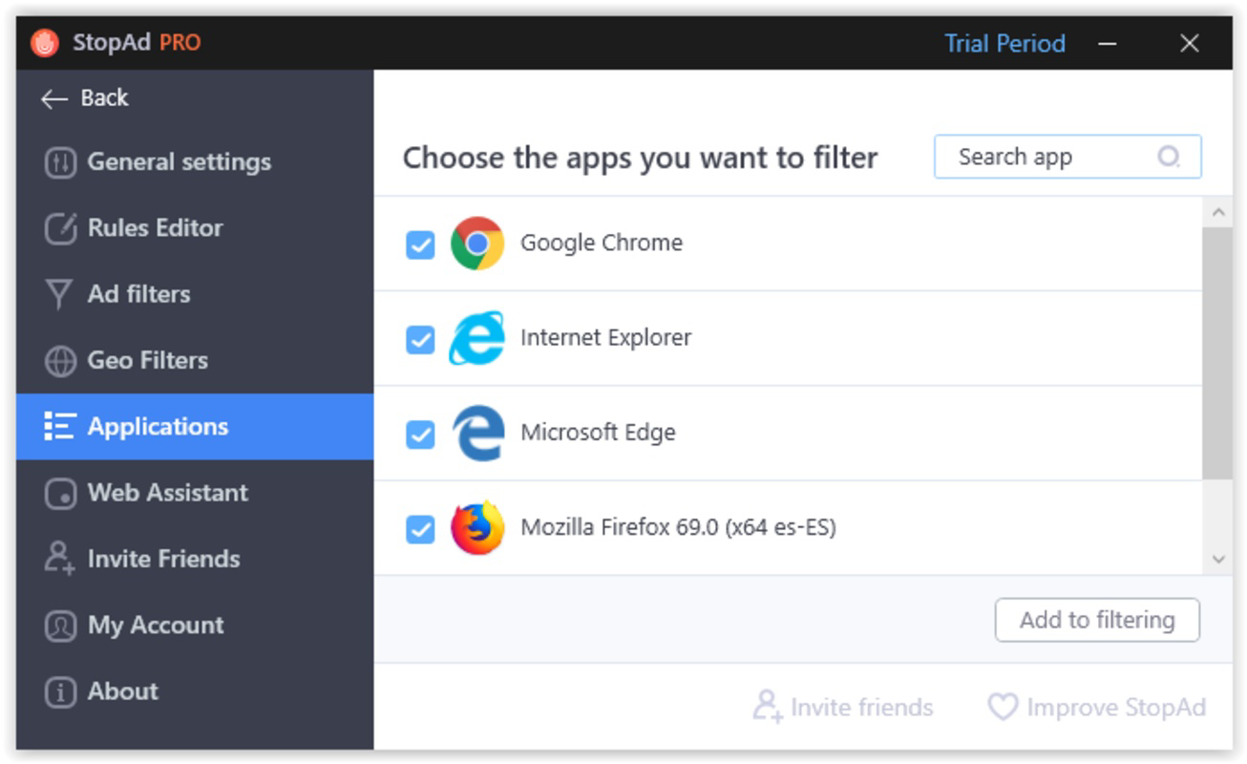The width and height of the screenshot is (1247, 764).
Task: Click the Internet Explorer app icon
Action: coord(476,338)
